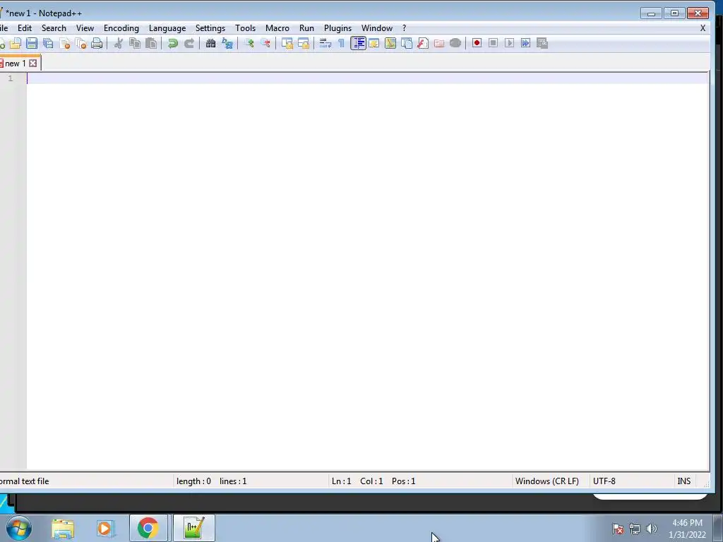Open the Settings menu

[x=210, y=28]
